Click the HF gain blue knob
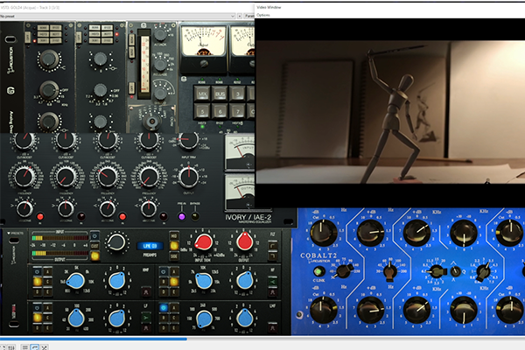Image resolution: width=525 pixels, height=350 pixels. tap(245, 280)
